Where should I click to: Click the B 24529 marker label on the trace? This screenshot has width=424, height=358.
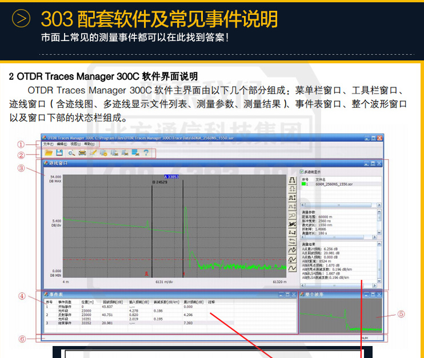pyautogui.click(x=160, y=182)
